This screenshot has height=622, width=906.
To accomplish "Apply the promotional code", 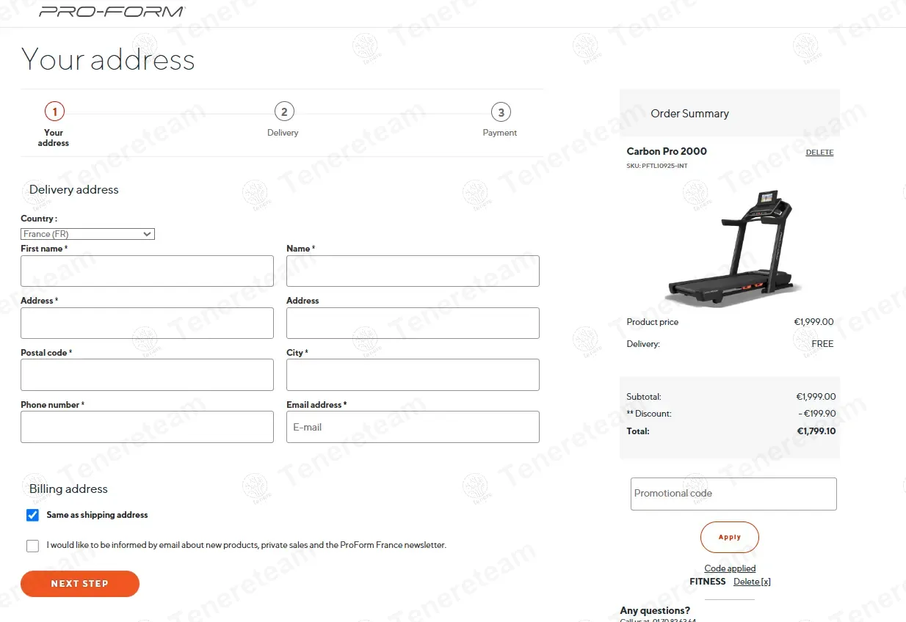I will (x=730, y=537).
